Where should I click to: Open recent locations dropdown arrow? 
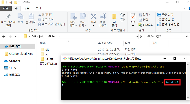(x=15, y=36)
